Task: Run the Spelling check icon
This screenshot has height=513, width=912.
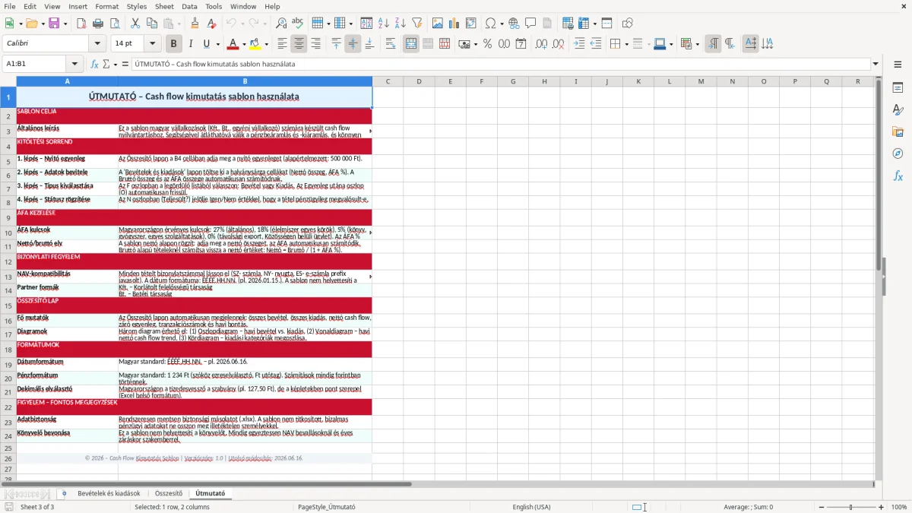Action: click(x=298, y=24)
